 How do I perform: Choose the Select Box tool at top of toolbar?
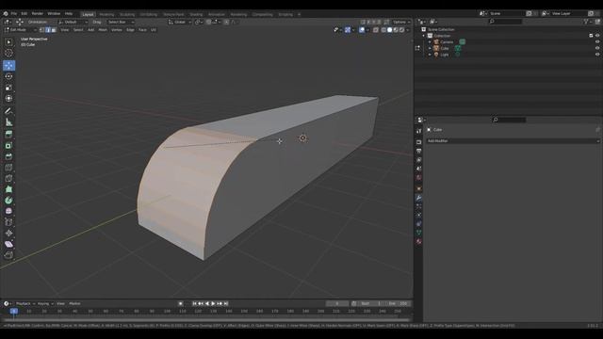[8, 41]
